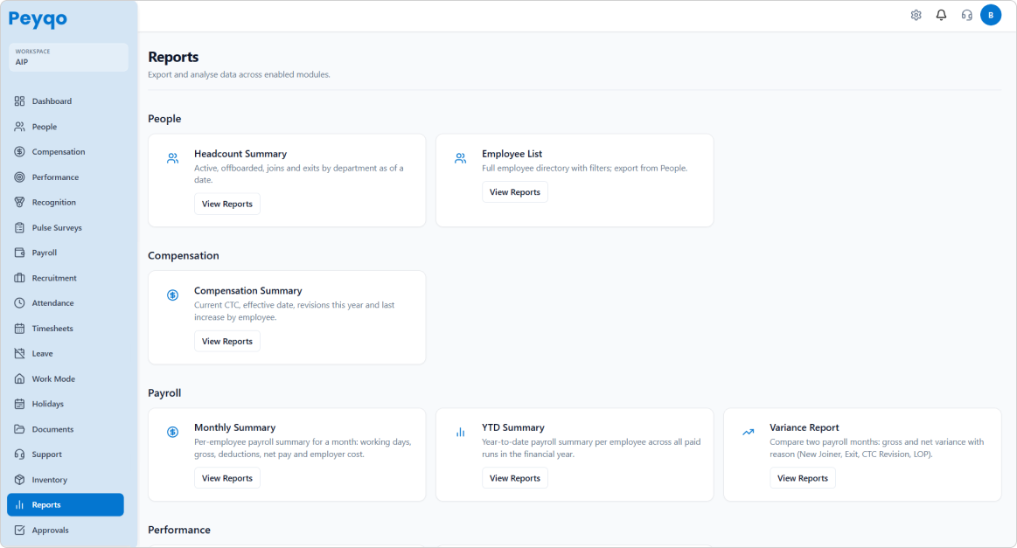
Task: Click the Payroll wallet icon in sidebar
Action: [19, 253]
